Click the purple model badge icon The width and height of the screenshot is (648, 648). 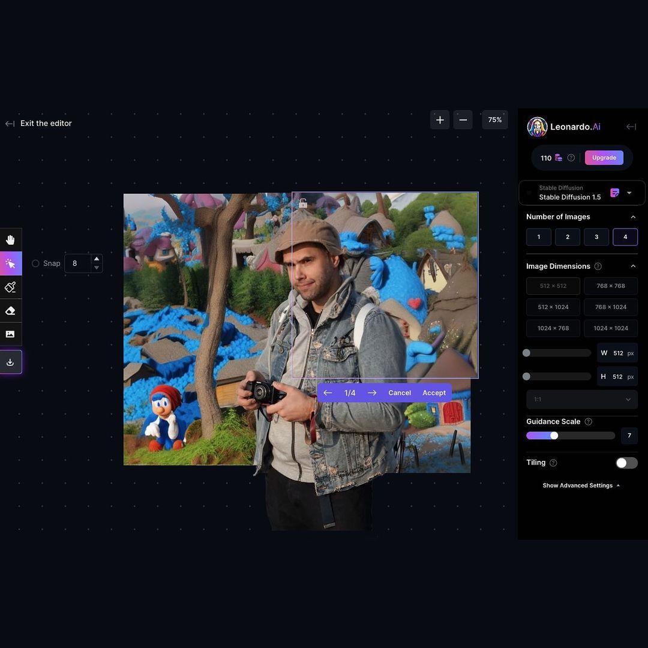coord(614,193)
